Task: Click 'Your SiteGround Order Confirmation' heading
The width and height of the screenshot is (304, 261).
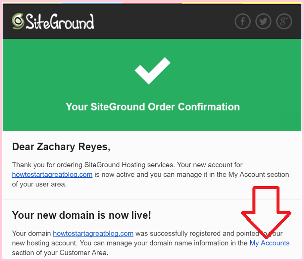Action: pyautogui.click(x=153, y=107)
